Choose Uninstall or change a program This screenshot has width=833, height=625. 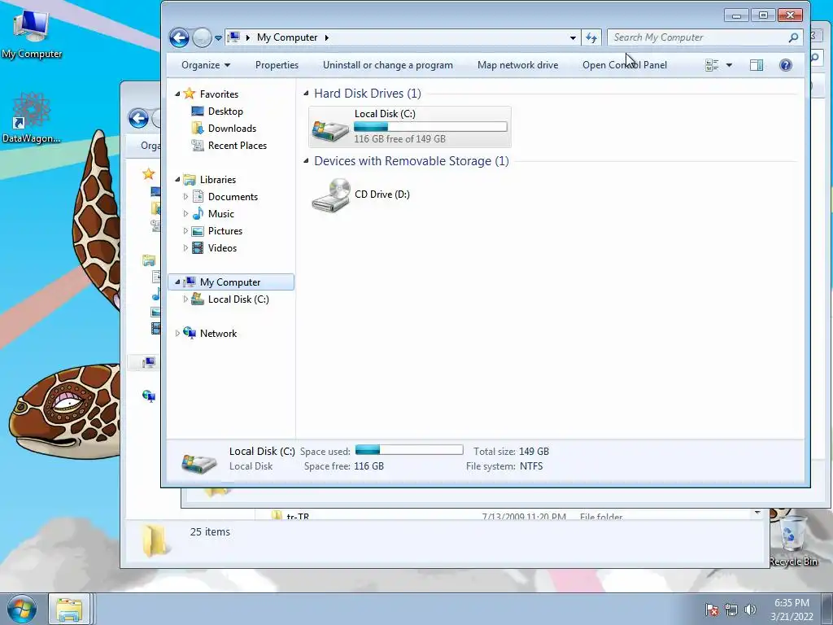click(x=388, y=65)
